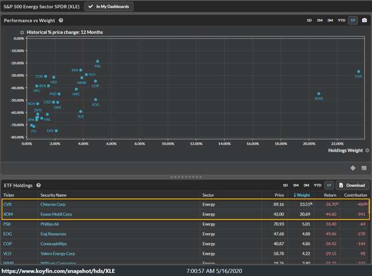Click the COG data point on scatter
The image size is (372, 276).
[x=45, y=76]
